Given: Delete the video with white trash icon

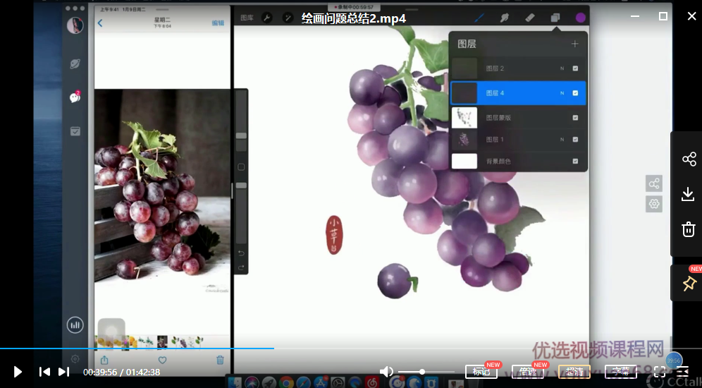Looking at the screenshot, I should (688, 229).
